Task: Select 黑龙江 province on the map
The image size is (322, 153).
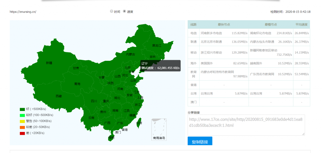Action: coord(156,45)
